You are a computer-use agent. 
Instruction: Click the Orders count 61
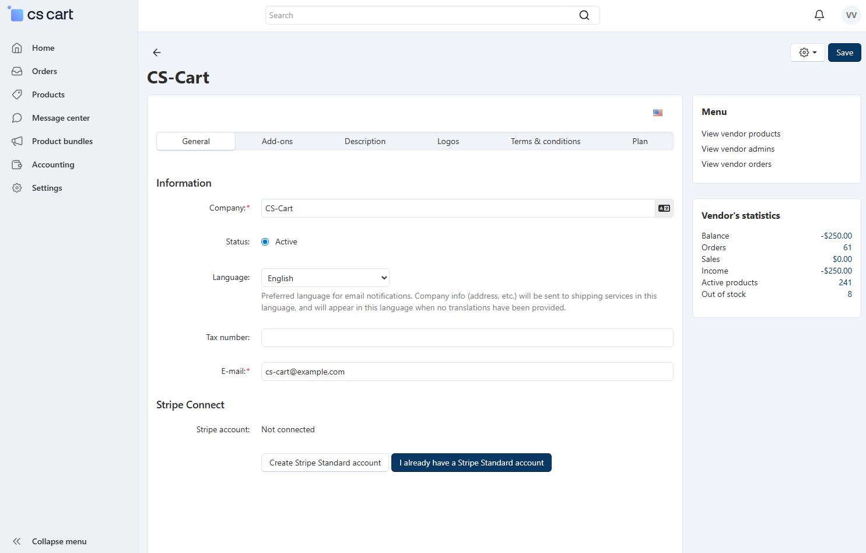click(x=847, y=247)
